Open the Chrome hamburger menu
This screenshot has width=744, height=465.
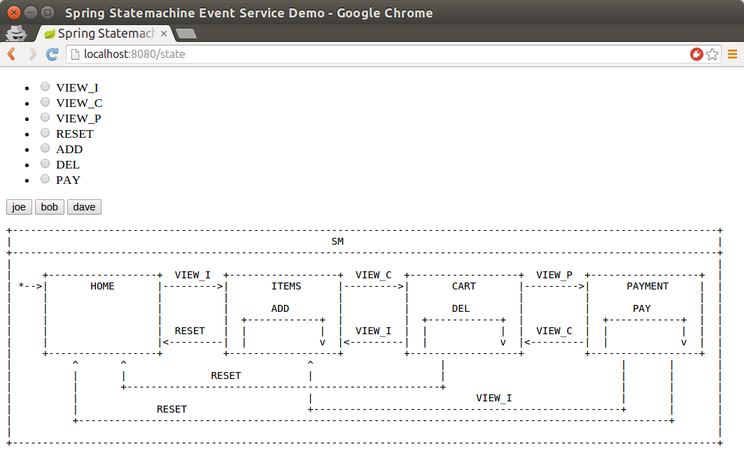point(732,54)
